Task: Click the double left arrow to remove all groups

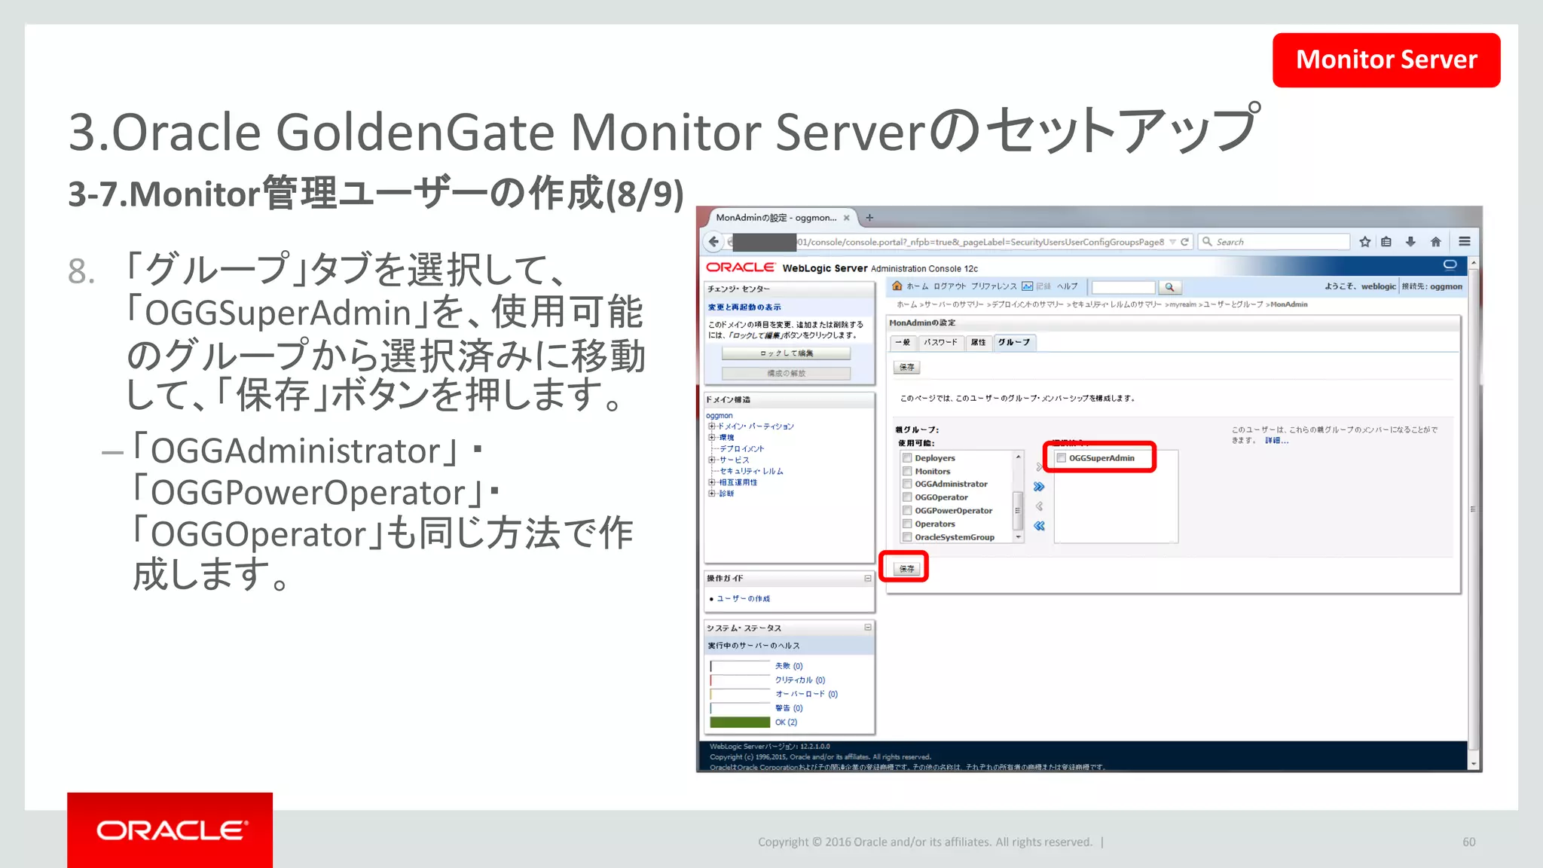Action: pyautogui.click(x=1039, y=526)
